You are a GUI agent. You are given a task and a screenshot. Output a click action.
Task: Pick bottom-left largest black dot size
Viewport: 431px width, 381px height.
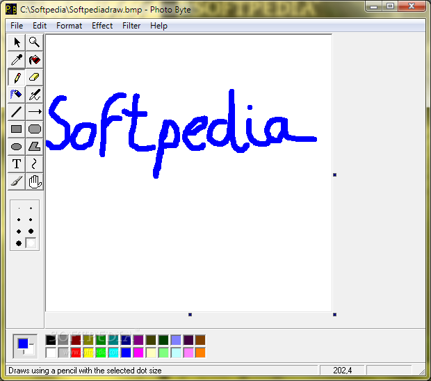[19, 243]
